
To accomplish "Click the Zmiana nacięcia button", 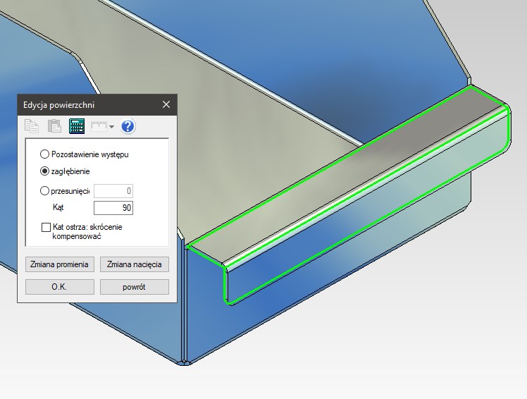I will click(x=135, y=264).
